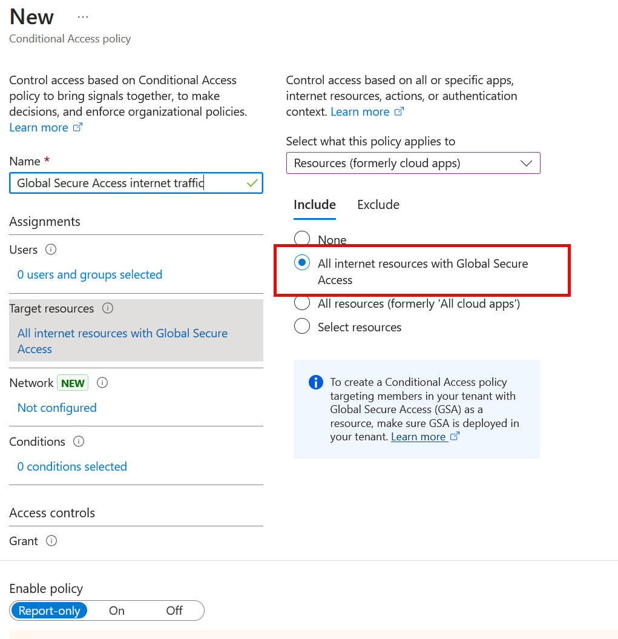The width and height of the screenshot is (618, 639).
Task: Set Enable policy to On
Action: point(116,611)
